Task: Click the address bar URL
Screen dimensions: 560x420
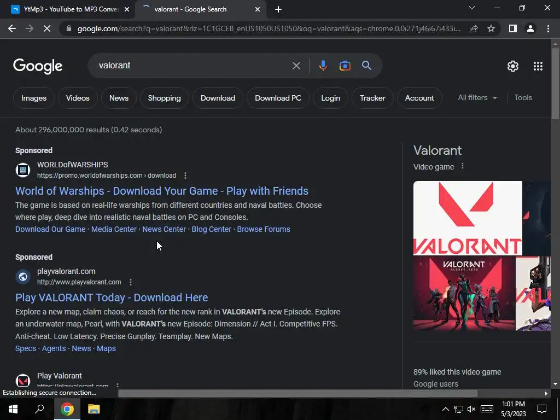Action: [x=269, y=28]
